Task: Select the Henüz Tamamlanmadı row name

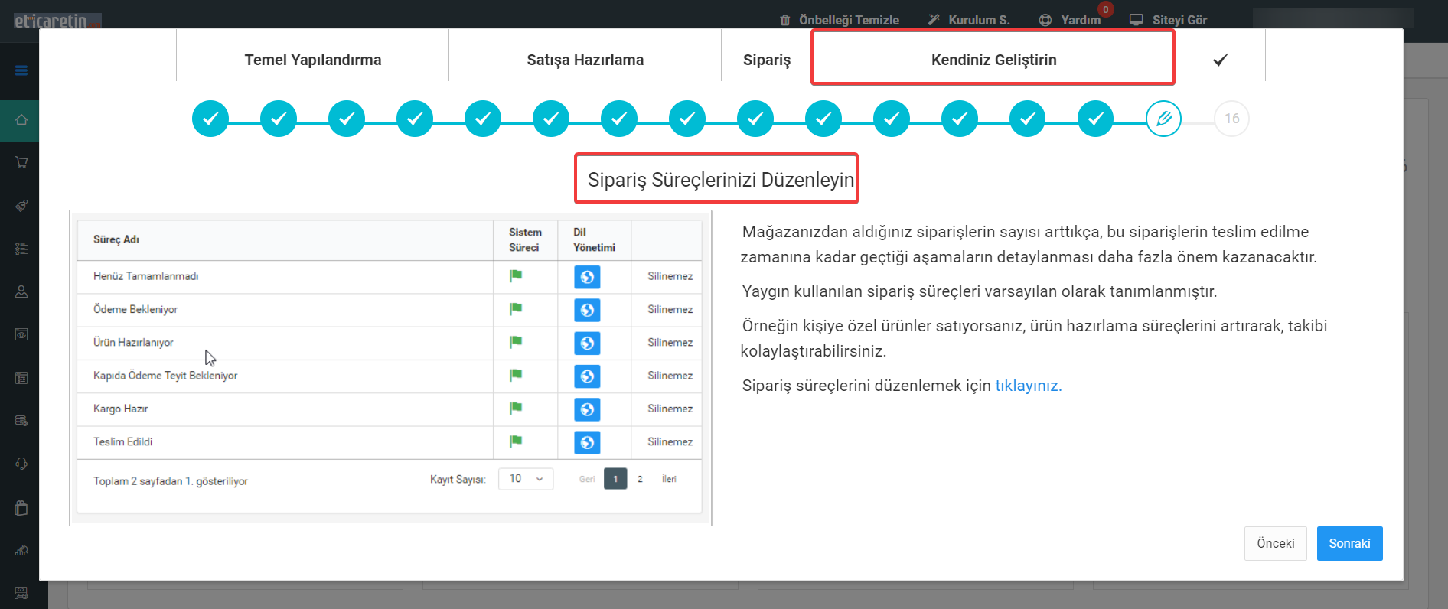Action: pos(145,276)
